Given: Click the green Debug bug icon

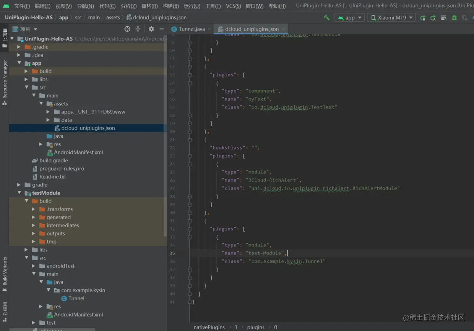Looking at the screenshot, I should [454, 18].
